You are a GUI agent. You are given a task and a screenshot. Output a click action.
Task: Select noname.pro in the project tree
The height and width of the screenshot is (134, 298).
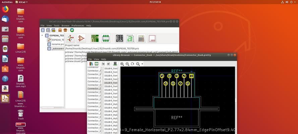[x=56, y=44]
